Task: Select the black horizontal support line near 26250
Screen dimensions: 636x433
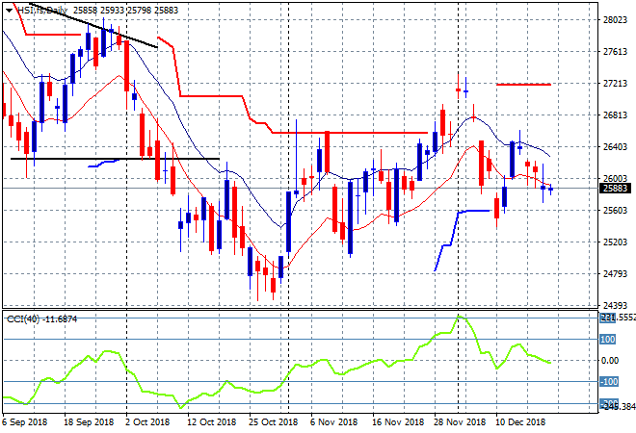Action: pyautogui.click(x=115, y=159)
